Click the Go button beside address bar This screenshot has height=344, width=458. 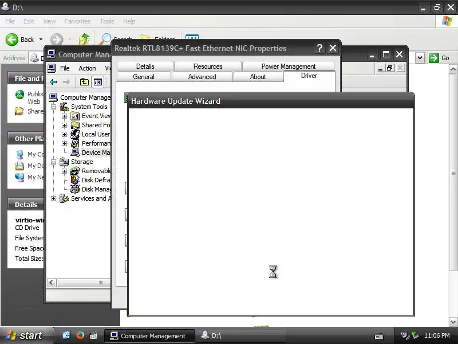[439, 58]
